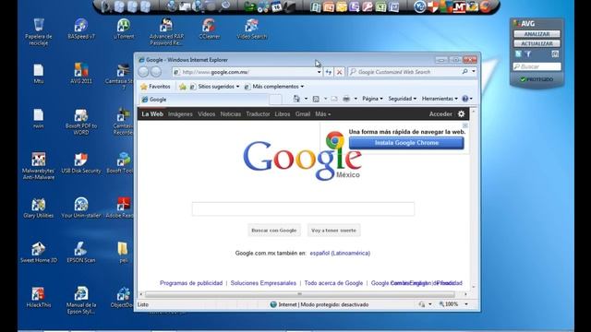Click the magnifier icon in the top dock
Image resolution: width=591 pixels, height=332 pixels.
tap(225, 6)
